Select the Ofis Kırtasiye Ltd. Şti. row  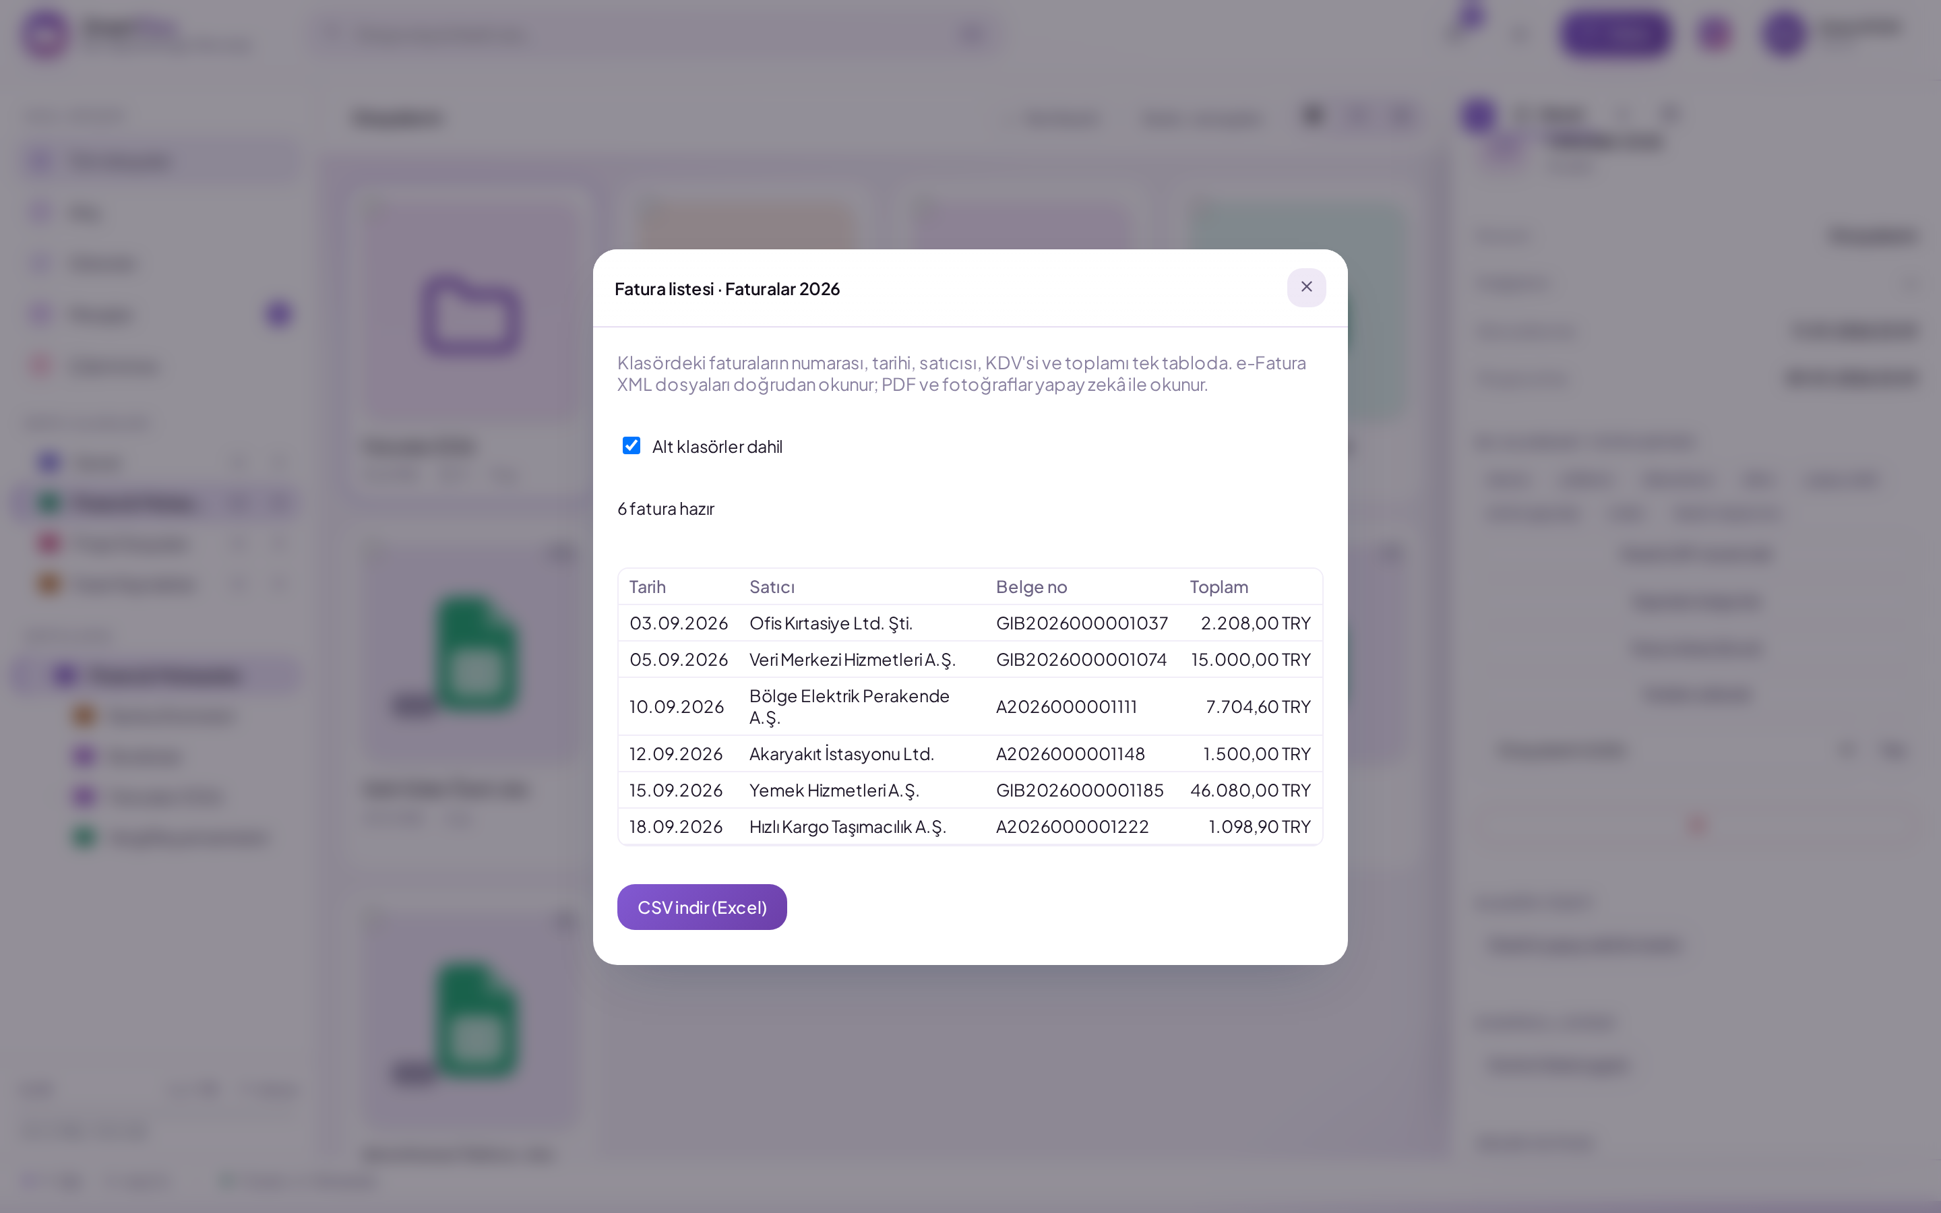[970, 623]
